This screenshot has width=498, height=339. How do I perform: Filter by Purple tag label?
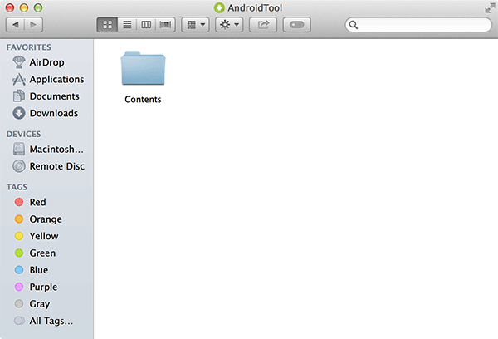tap(43, 287)
